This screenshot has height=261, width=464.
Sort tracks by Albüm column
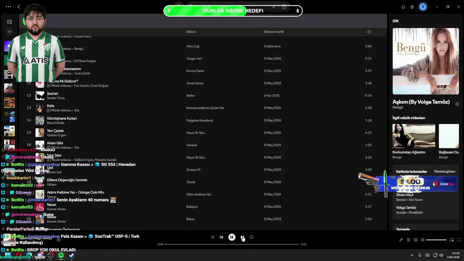coord(191,32)
